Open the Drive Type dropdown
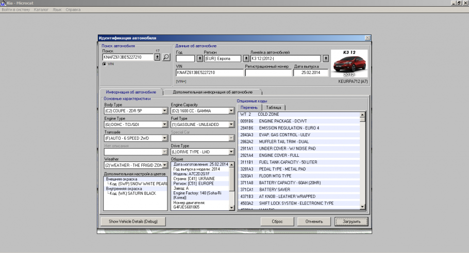 pyautogui.click(x=231, y=152)
